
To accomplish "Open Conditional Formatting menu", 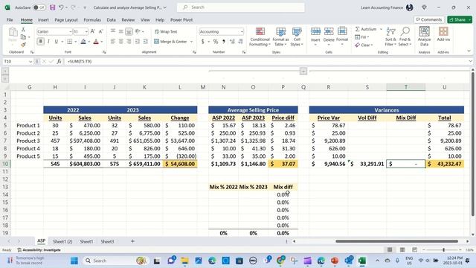I will pyautogui.click(x=260, y=36).
